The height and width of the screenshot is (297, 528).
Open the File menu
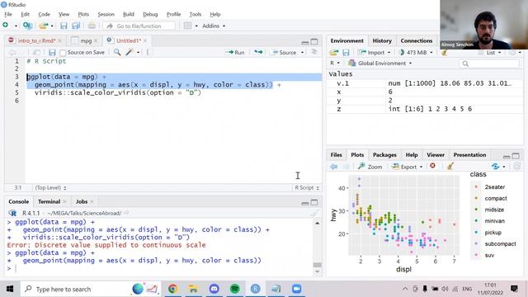(x=8, y=14)
